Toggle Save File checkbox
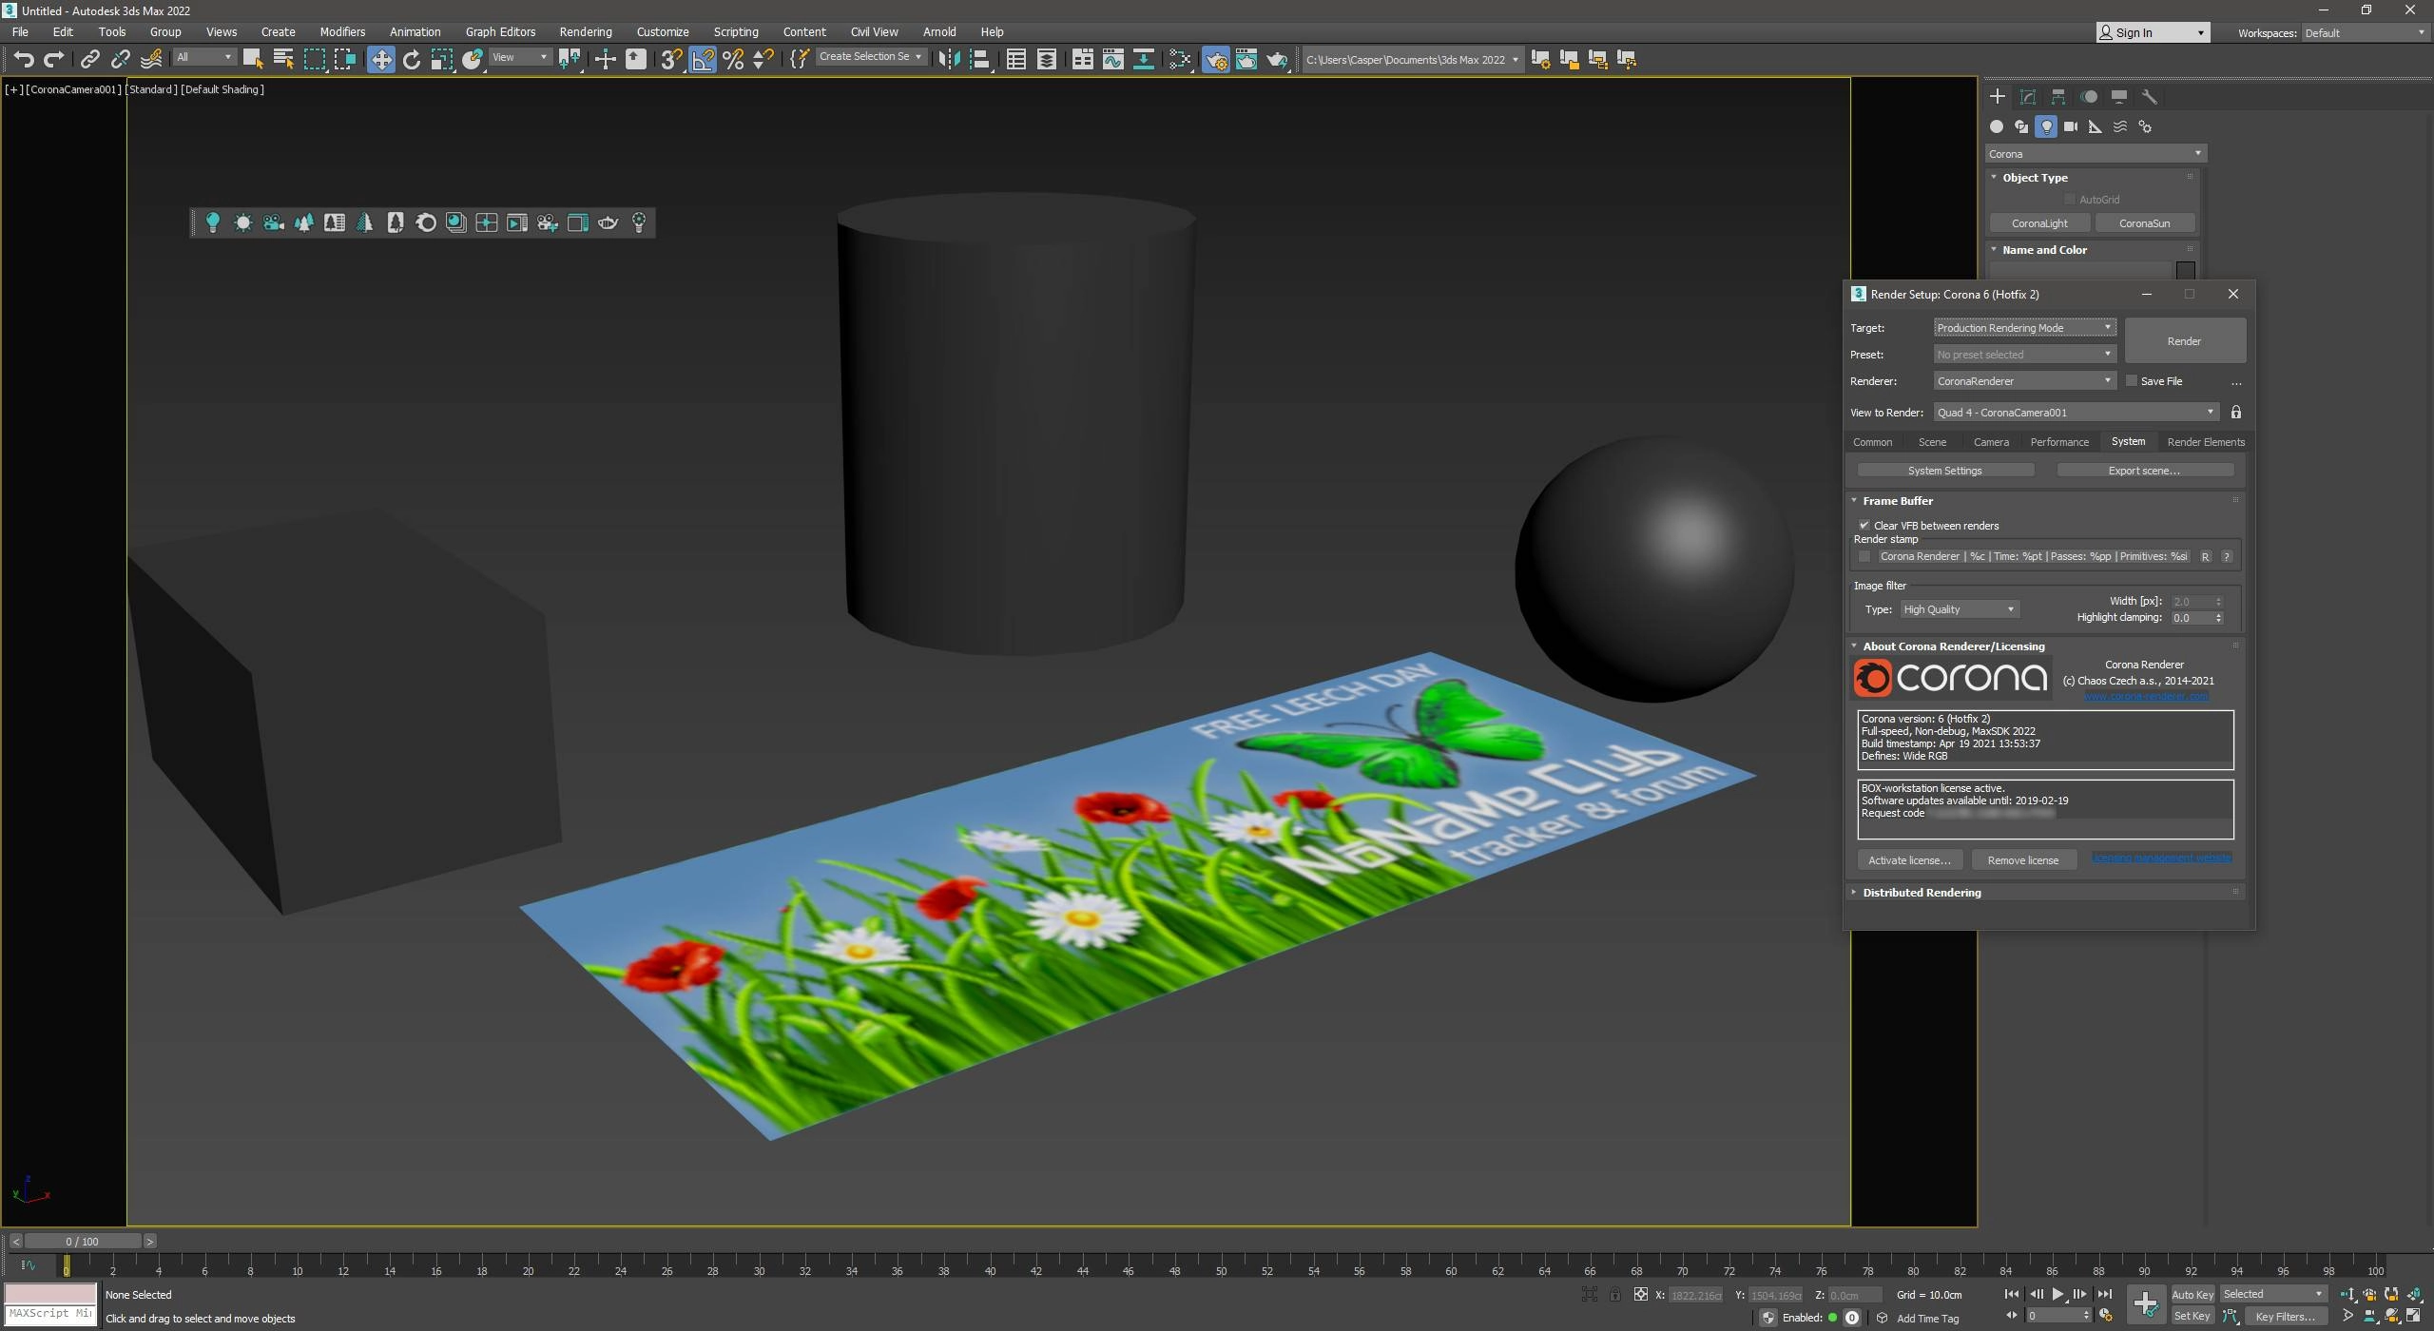The width and height of the screenshot is (2434, 1331). [2132, 381]
